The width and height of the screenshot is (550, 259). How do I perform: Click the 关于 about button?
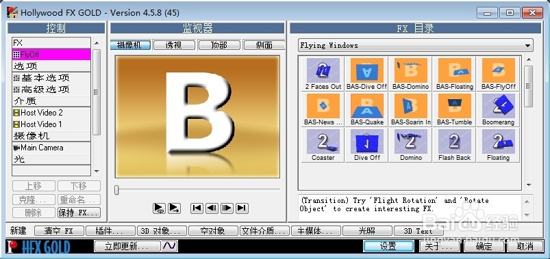(x=440, y=246)
